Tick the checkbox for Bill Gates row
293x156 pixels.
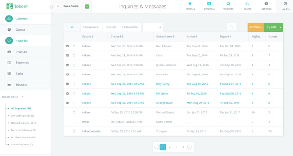(x=74, y=94)
